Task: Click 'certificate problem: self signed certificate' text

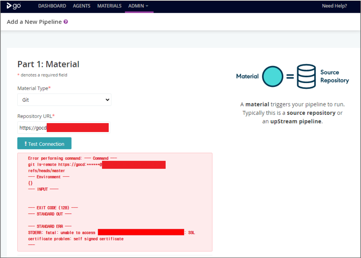Action: pos(76,239)
